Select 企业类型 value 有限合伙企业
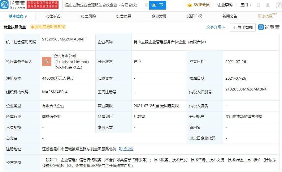The image size is (282, 172). (x=53, y=106)
